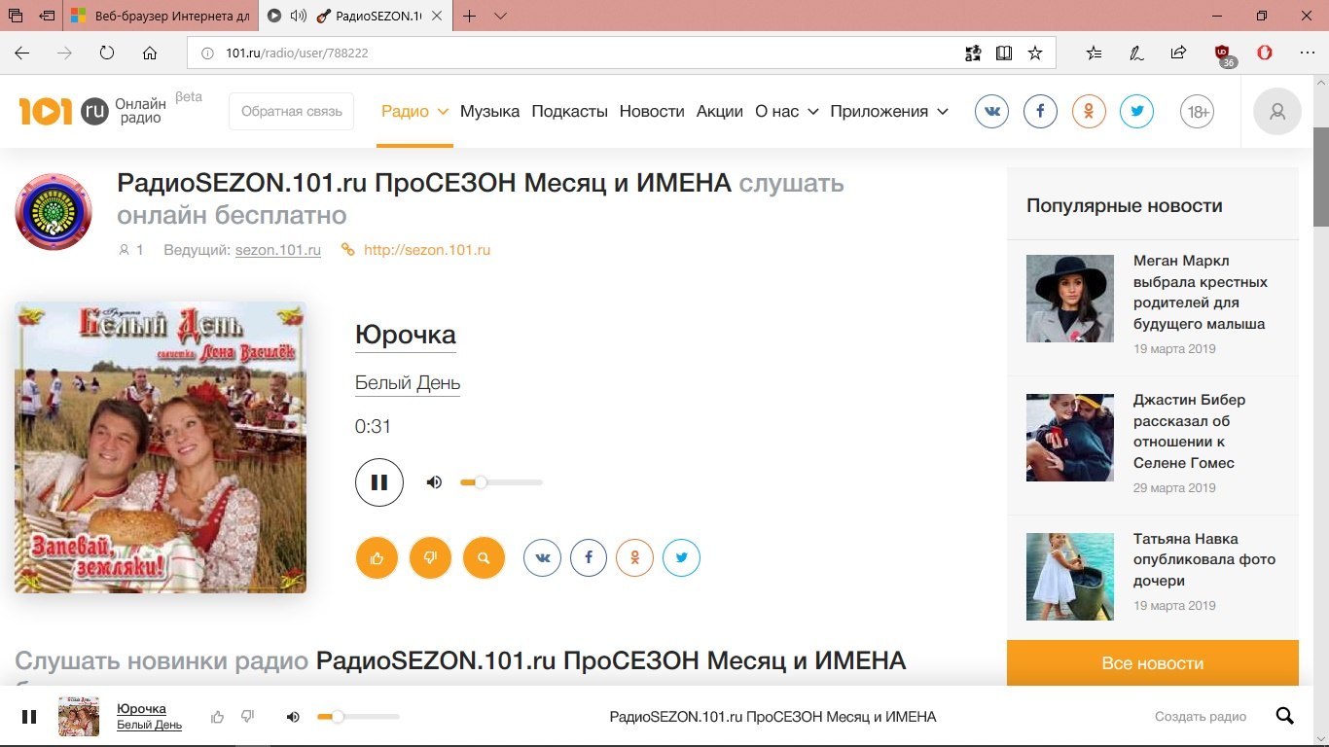Click the Белый День album cover
The width and height of the screenshot is (1329, 747).
pos(161,447)
